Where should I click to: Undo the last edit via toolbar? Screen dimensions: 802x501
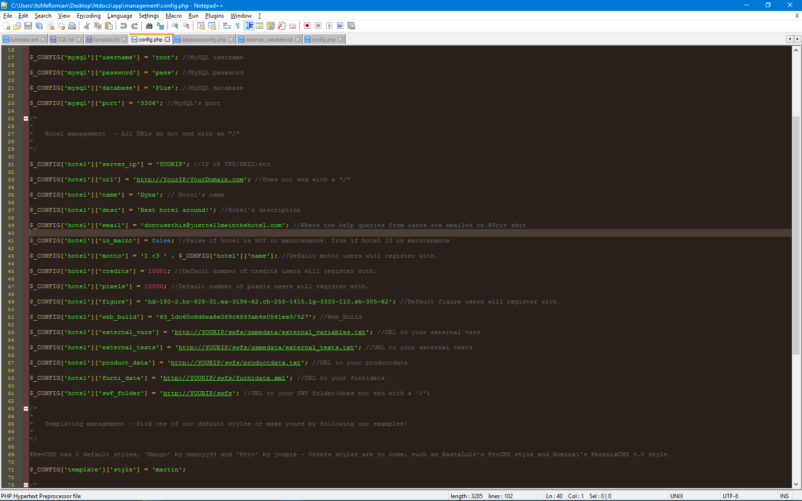coord(124,26)
